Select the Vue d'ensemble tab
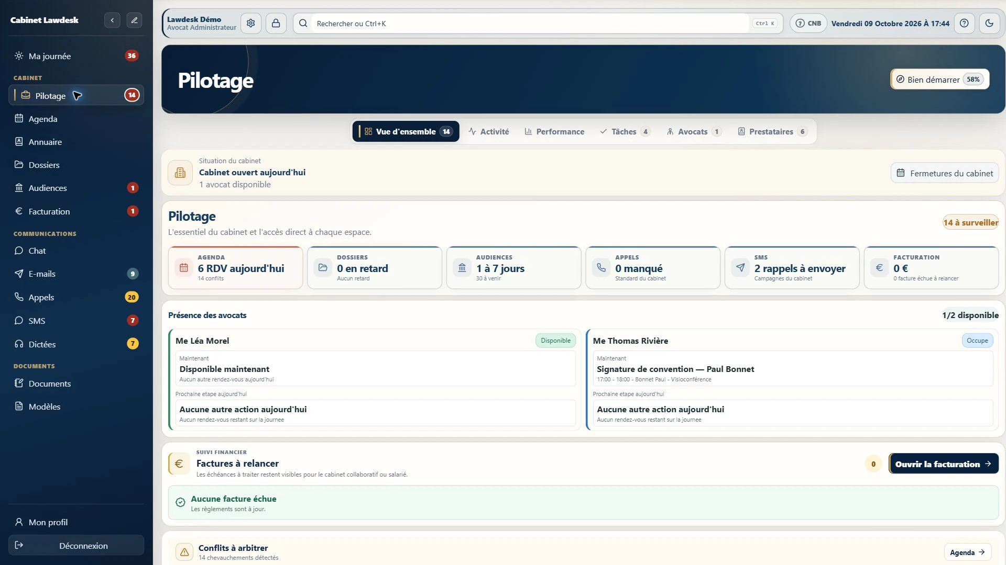The width and height of the screenshot is (1006, 565). (406, 132)
